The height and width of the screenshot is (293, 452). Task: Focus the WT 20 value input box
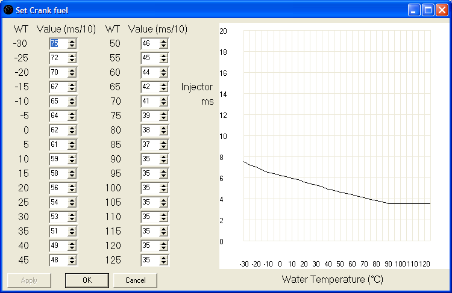[x=58, y=188]
